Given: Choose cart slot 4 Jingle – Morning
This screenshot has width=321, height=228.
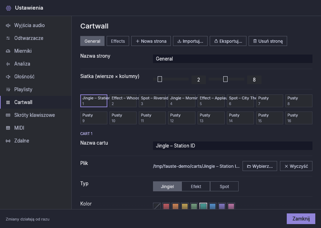Looking at the screenshot, I should click(182, 101).
